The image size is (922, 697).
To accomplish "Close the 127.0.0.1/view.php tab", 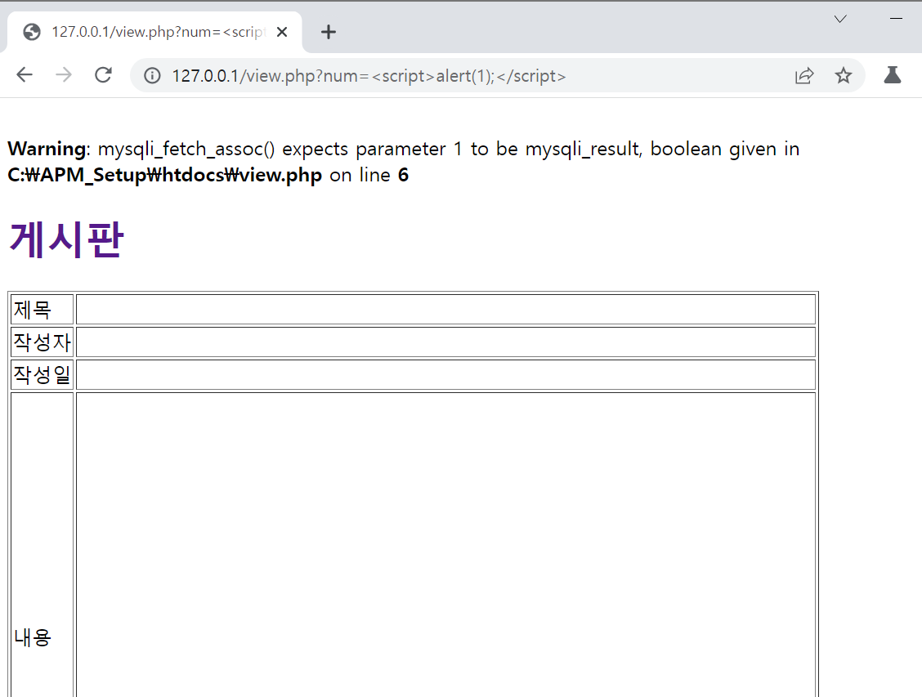I will 282,32.
